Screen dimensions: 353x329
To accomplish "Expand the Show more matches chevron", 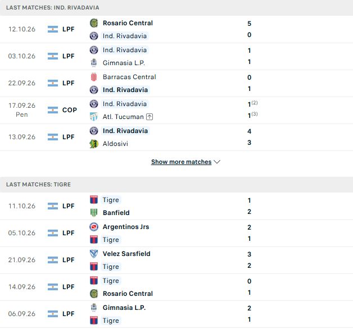I will [x=217, y=162].
